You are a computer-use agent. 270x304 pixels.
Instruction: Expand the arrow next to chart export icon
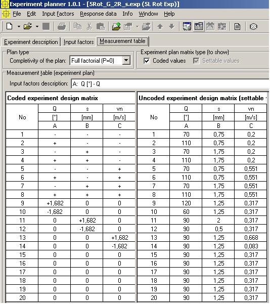137,26
